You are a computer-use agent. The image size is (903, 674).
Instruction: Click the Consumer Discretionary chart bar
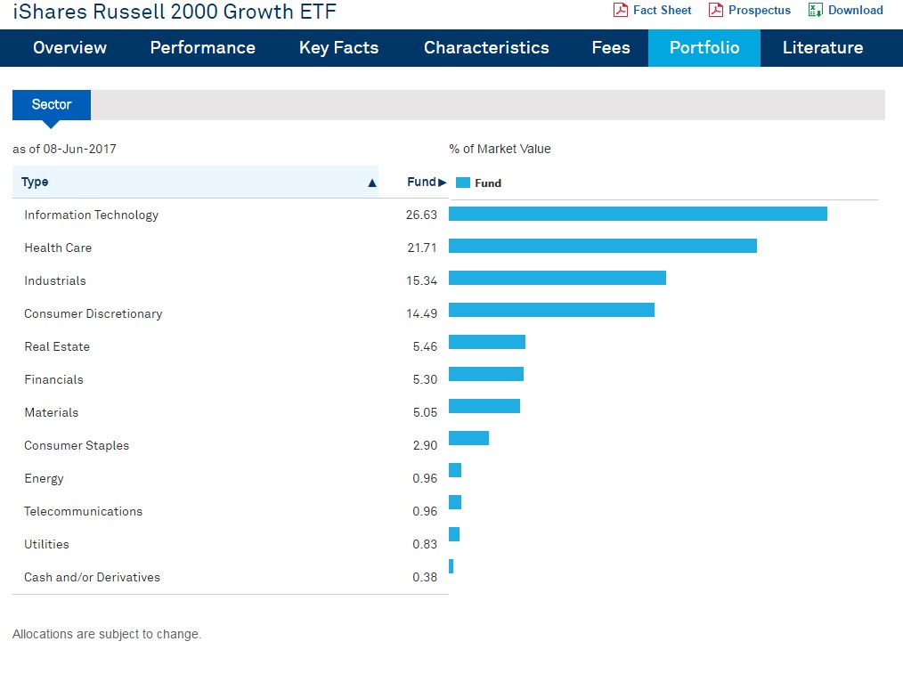tap(552, 310)
